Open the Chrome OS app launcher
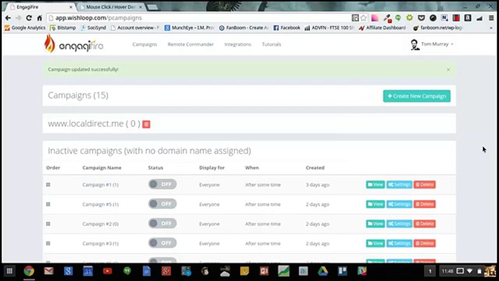499x281 pixels. [x=10, y=271]
